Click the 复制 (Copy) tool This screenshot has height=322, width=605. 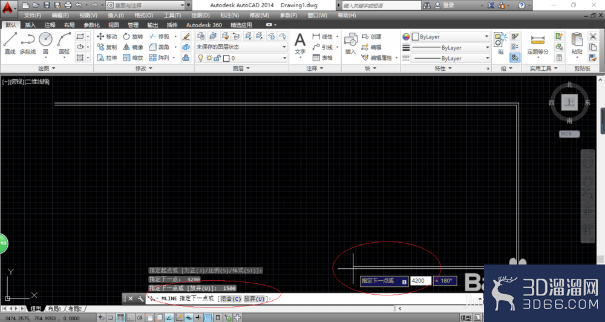tap(107, 47)
